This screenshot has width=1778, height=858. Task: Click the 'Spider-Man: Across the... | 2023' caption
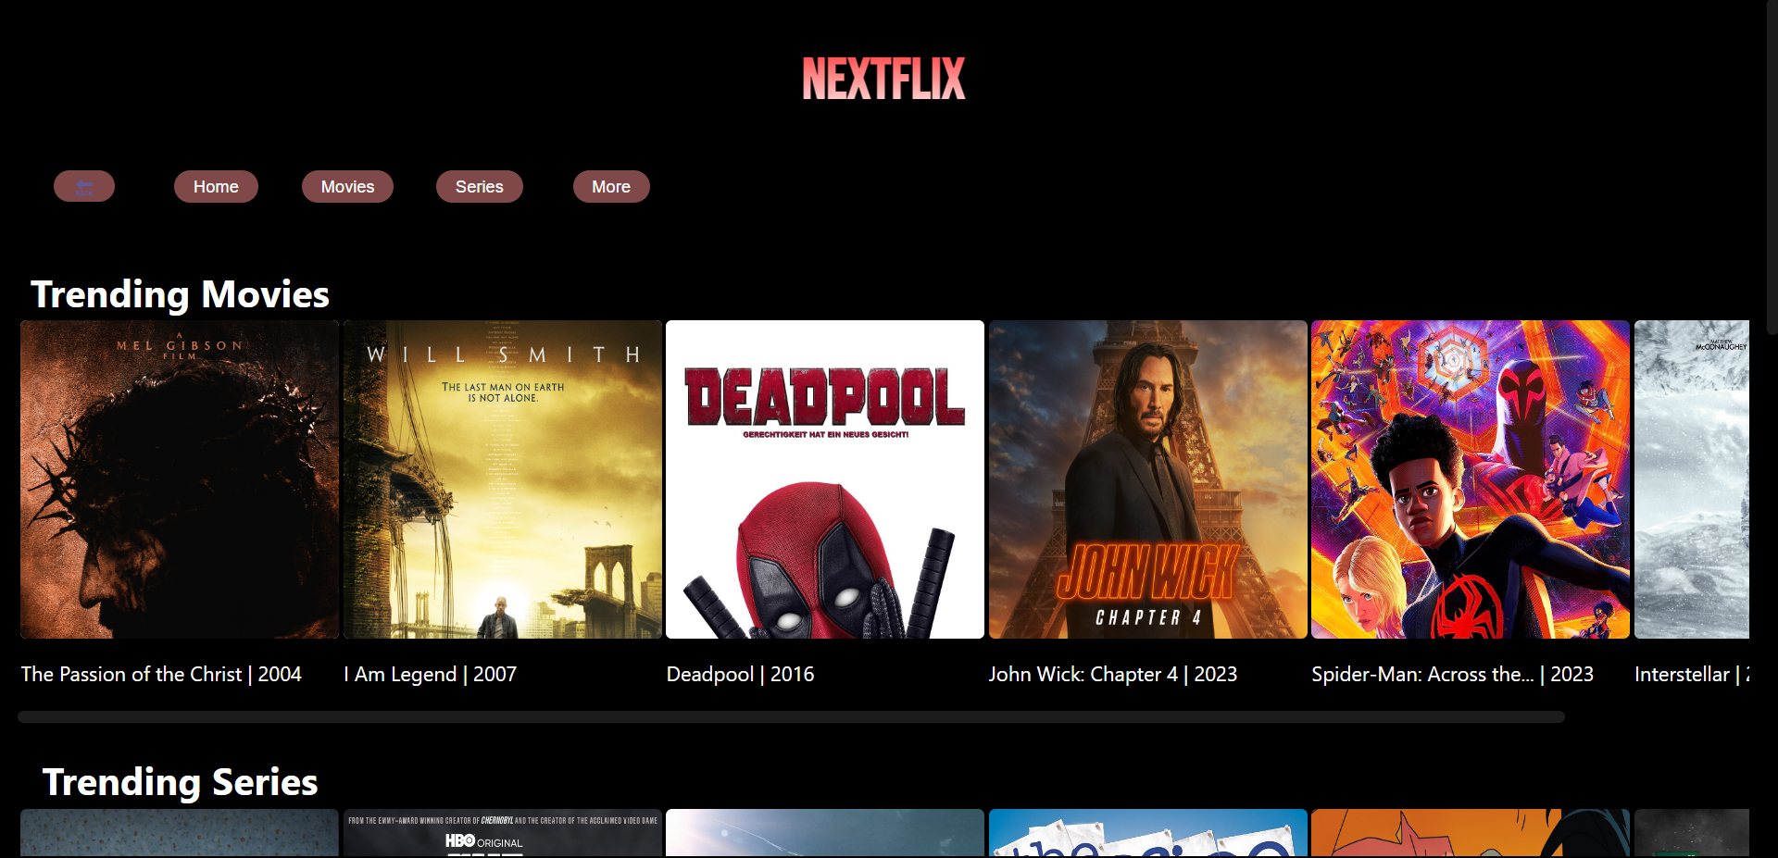point(1451,675)
